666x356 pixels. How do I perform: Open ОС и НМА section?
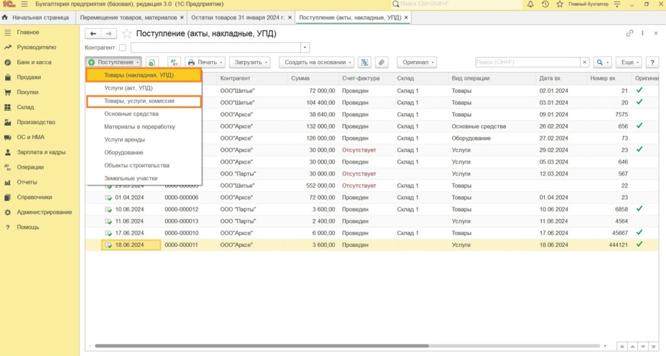tap(31, 137)
